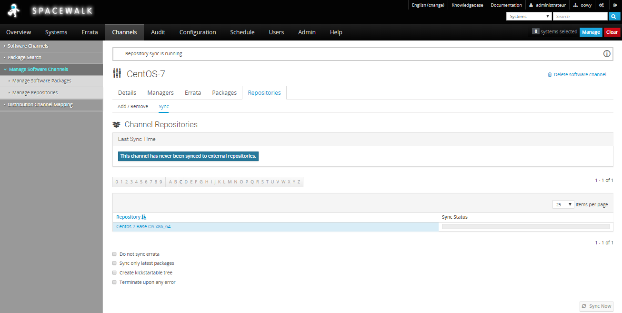Screen dimensions: 622x313
Task: Tick Create kickstartable tree option
Action: click(114, 273)
